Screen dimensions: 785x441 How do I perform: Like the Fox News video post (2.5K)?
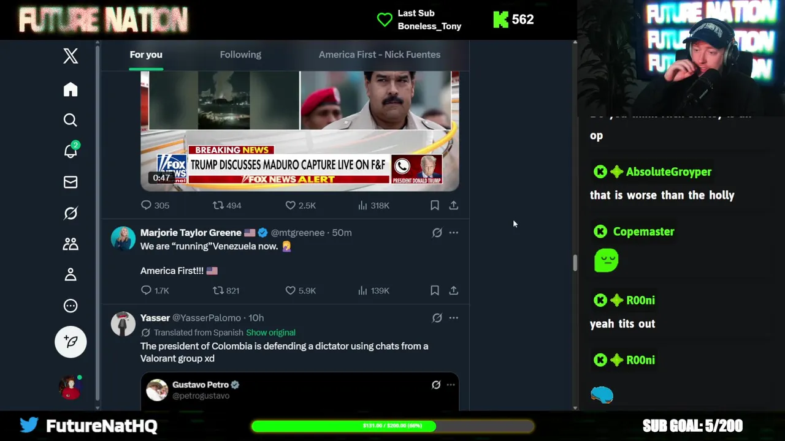301,205
